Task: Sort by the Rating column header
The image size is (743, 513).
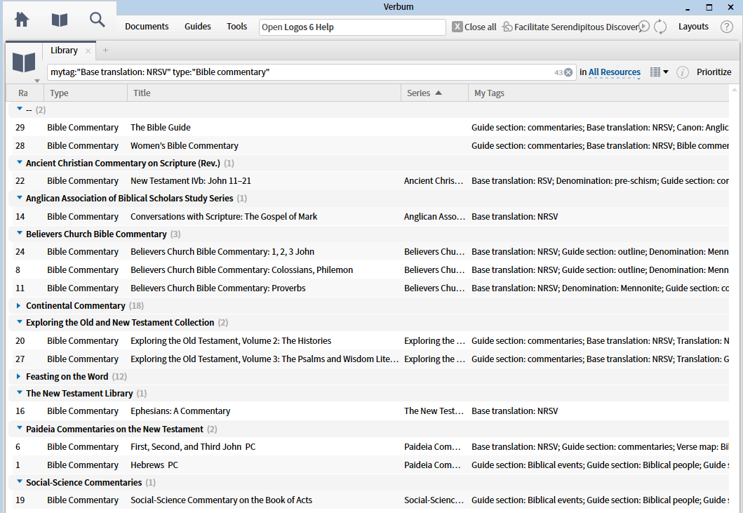Action: [x=25, y=93]
